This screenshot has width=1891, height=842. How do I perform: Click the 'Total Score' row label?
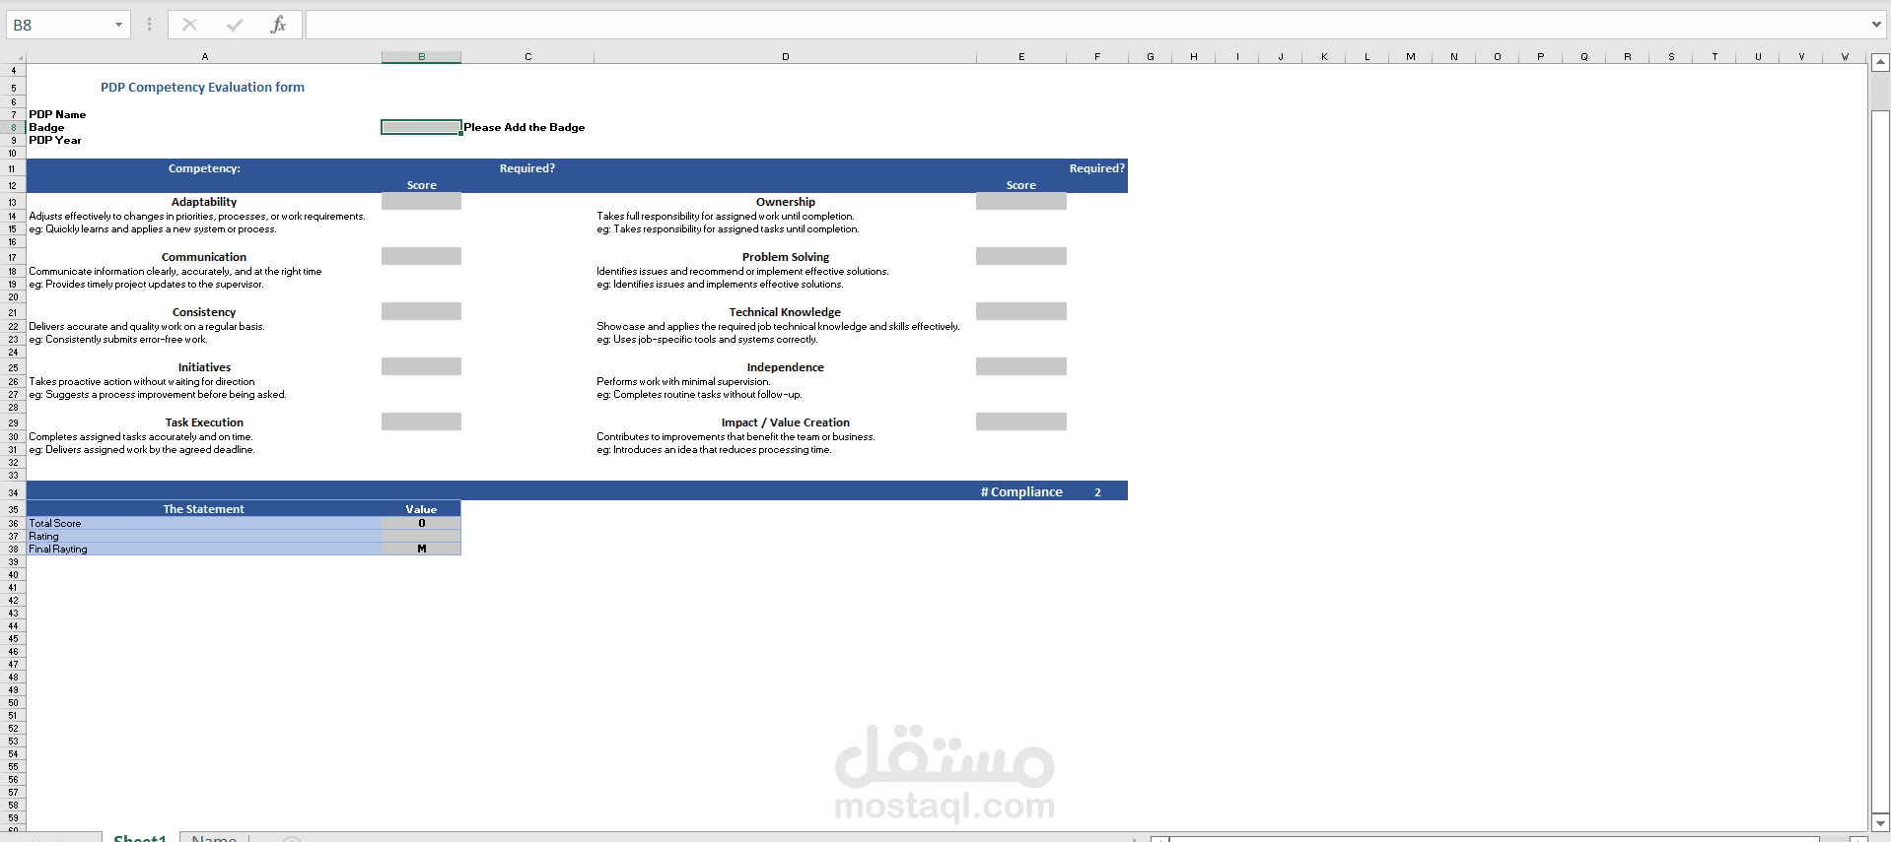click(x=55, y=523)
